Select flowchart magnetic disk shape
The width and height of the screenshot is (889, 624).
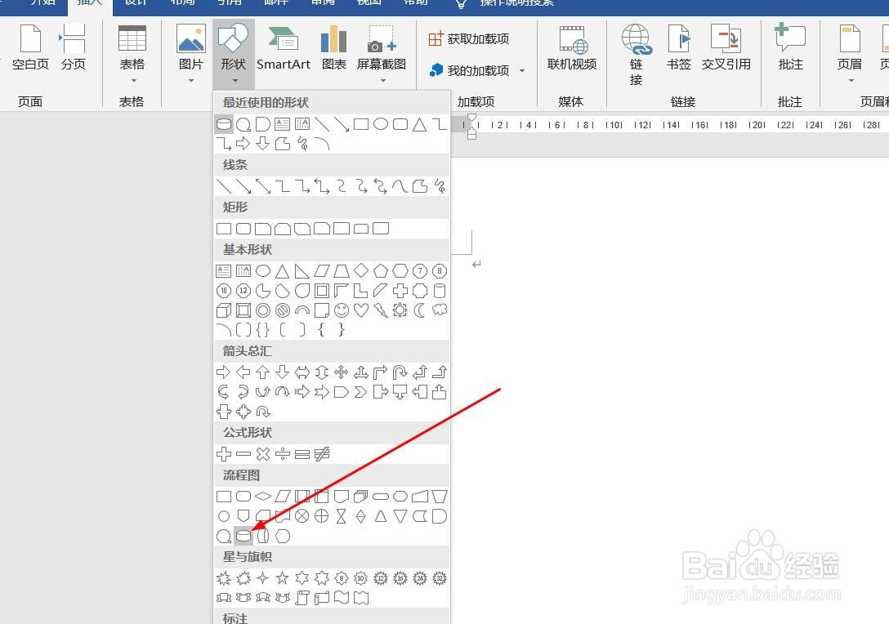[x=243, y=536]
